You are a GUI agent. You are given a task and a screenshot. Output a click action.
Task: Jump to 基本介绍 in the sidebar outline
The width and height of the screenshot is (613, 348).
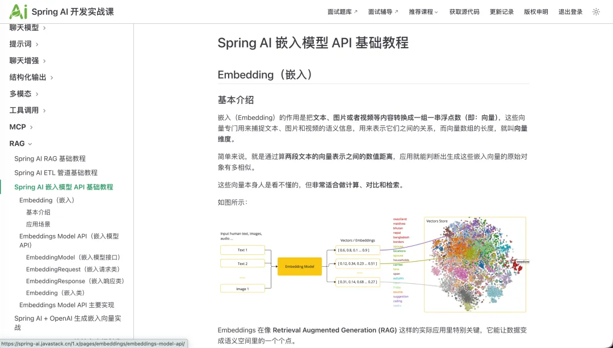pyautogui.click(x=39, y=212)
